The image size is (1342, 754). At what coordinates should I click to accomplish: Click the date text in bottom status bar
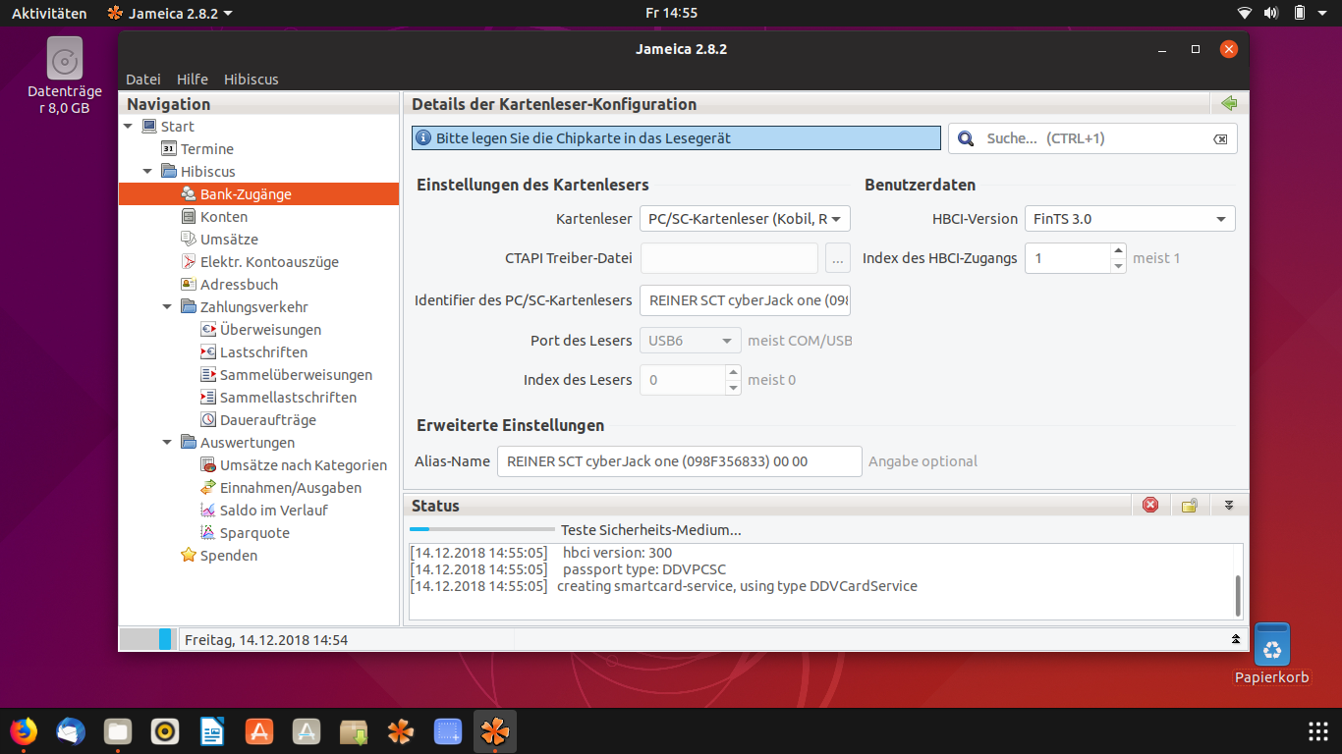266,640
